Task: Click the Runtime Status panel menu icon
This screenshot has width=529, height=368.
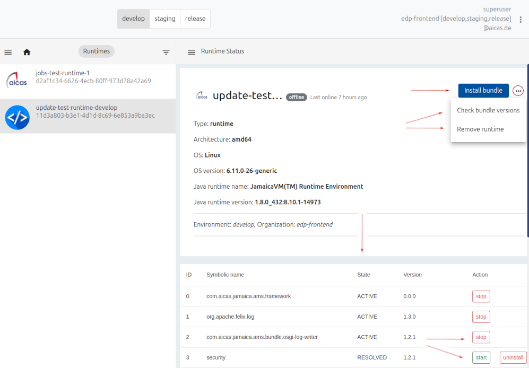Action: [x=192, y=52]
